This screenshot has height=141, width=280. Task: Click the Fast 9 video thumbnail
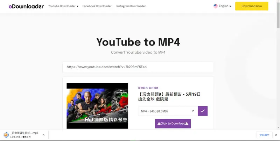(97, 106)
